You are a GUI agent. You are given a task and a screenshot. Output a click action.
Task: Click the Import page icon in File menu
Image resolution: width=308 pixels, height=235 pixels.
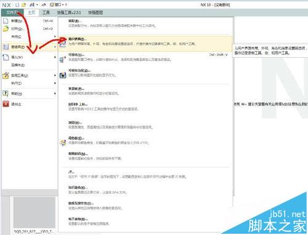[x=6, y=57]
